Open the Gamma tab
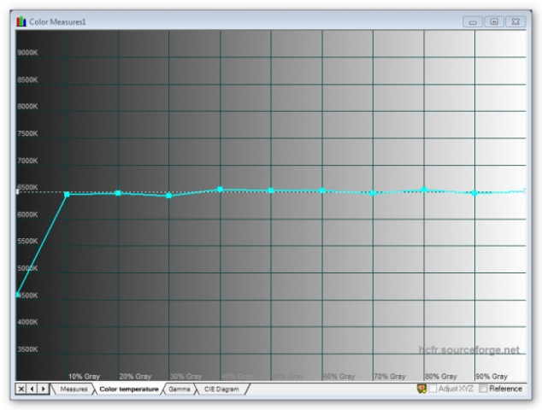 (180, 389)
